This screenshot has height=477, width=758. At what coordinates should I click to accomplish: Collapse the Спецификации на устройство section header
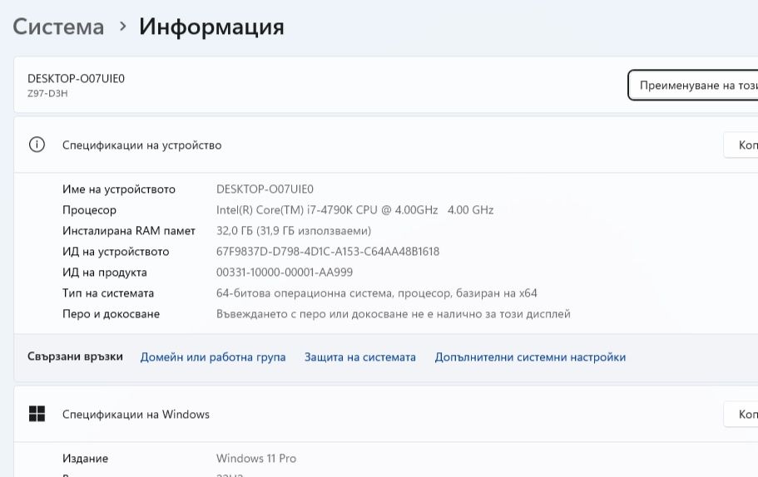coord(386,145)
